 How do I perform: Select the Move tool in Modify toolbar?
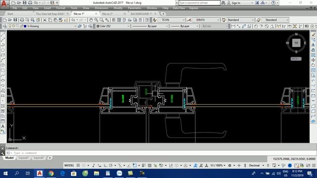click(314, 60)
